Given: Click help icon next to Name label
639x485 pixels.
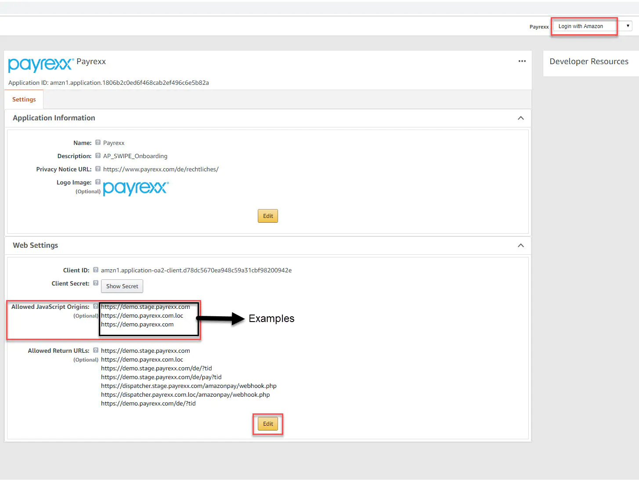Looking at the screenshot, I should tap(98, 142).
